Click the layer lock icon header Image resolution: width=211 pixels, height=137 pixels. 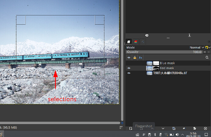coord(135,57)
